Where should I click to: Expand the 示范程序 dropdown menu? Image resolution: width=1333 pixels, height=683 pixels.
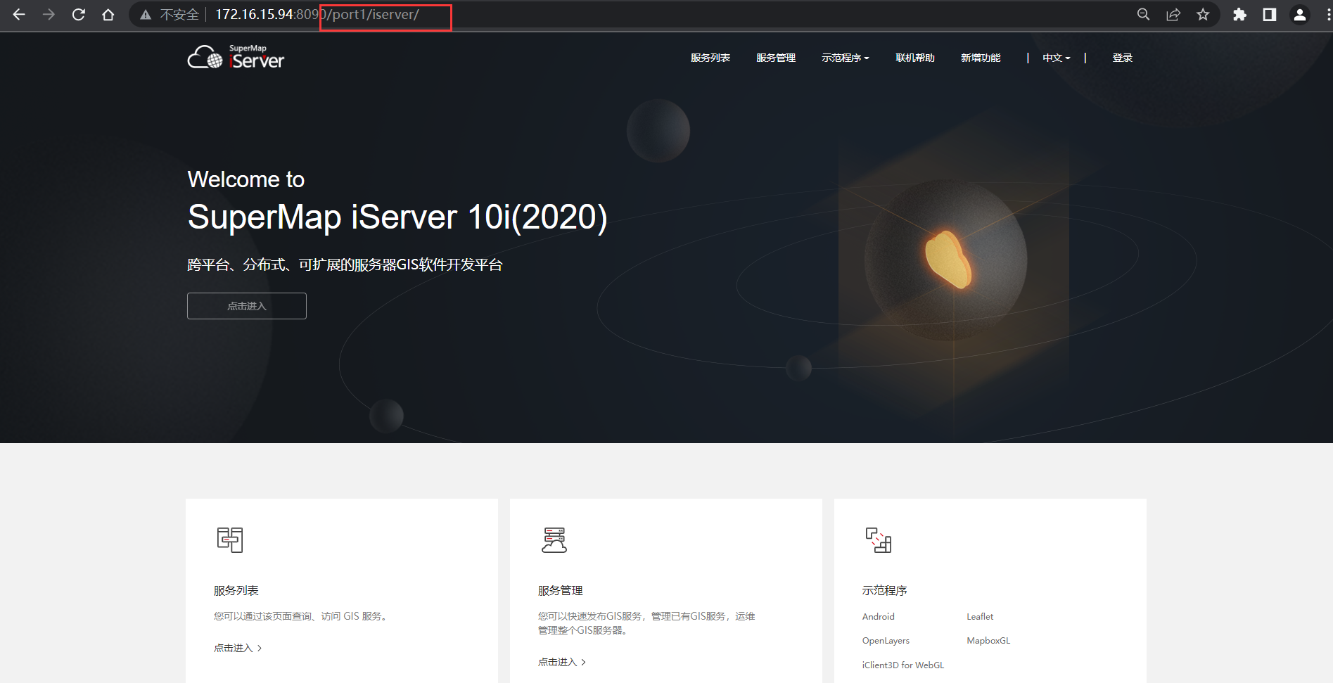(846, 58)
